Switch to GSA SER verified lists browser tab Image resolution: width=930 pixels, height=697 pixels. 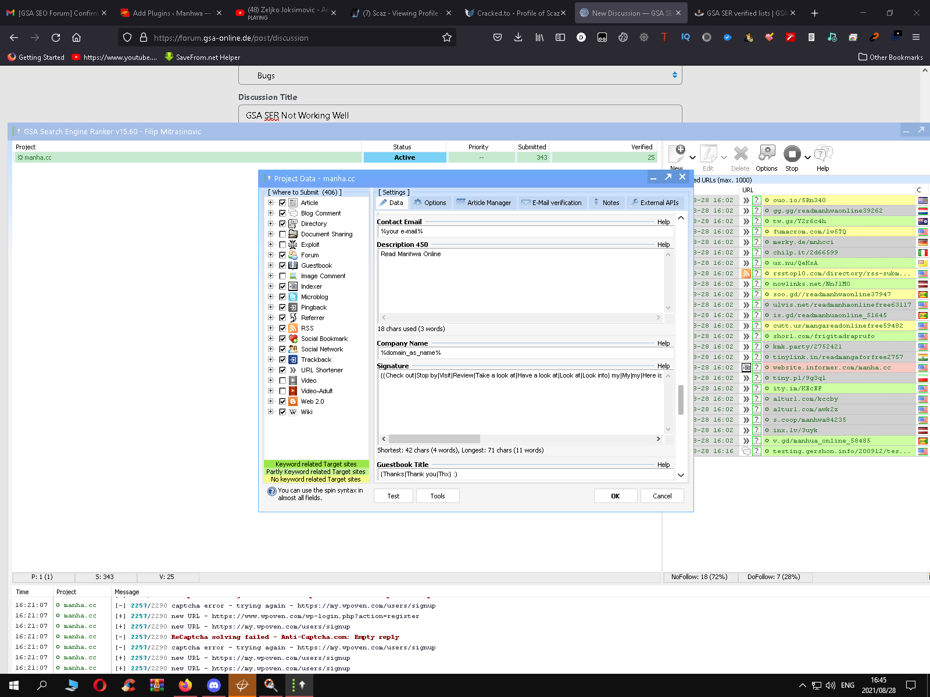(x=746, y=13)
